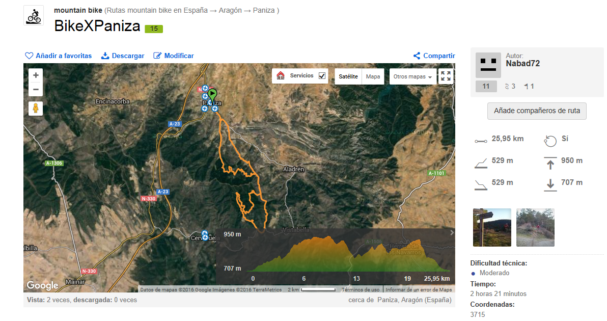Image resolution: width=607 pixels, height=321 pixels.
Task: Open the Paniza breadcrumb link
Action: tap(264, 10)
